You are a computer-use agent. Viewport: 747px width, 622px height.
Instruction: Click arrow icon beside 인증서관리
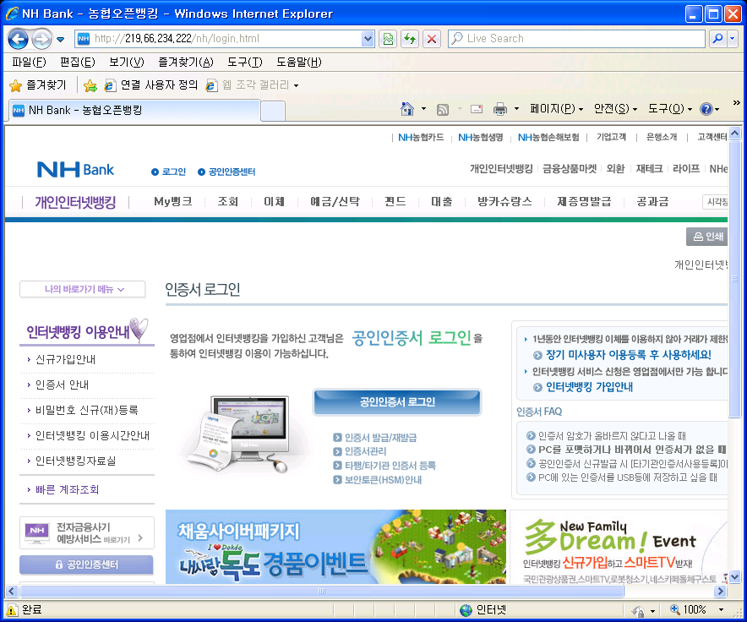point(337,451)
